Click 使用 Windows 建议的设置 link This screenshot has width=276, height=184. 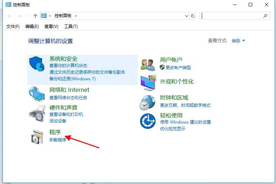185,122
